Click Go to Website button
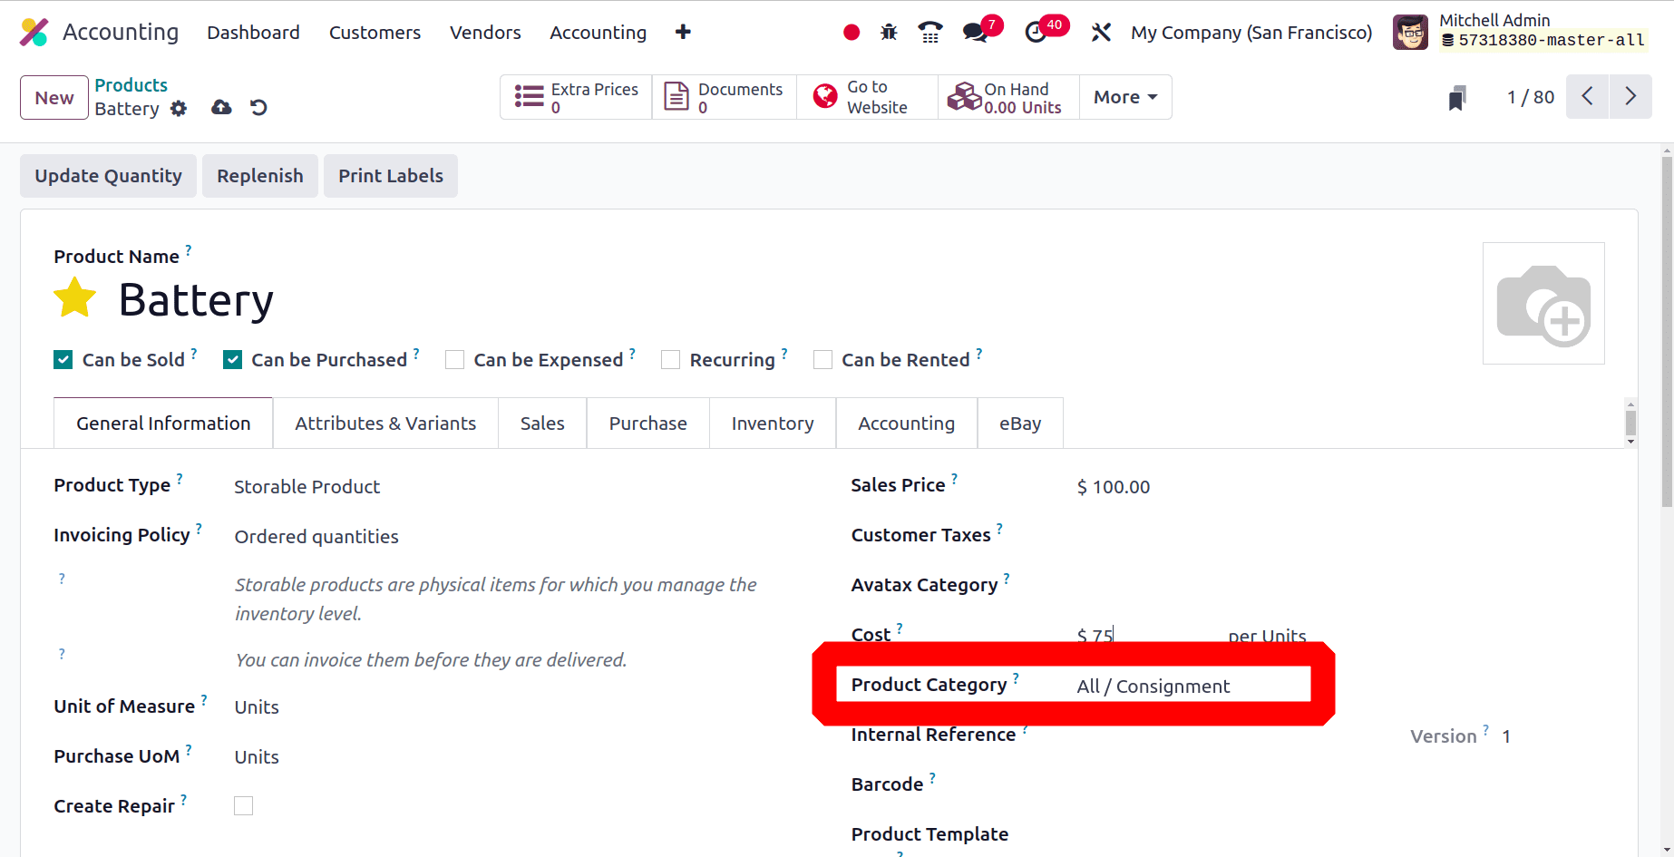1674x857 pixels. 867,97
